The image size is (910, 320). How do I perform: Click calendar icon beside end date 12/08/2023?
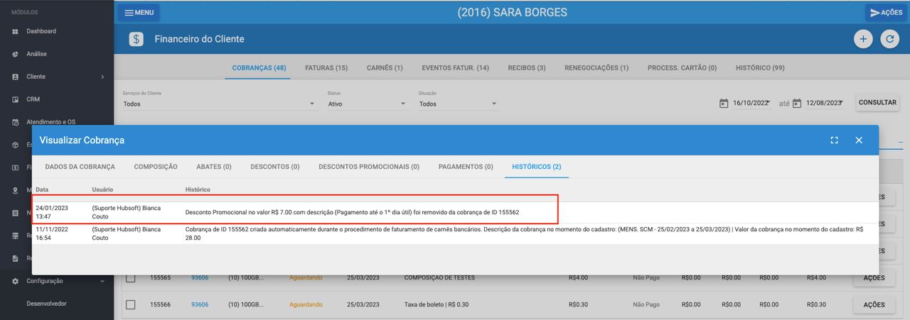[797, 104]
